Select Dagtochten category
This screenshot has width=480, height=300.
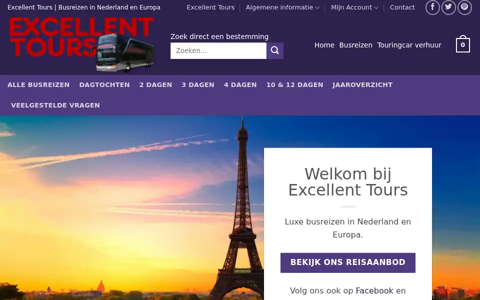pos(104,85)
